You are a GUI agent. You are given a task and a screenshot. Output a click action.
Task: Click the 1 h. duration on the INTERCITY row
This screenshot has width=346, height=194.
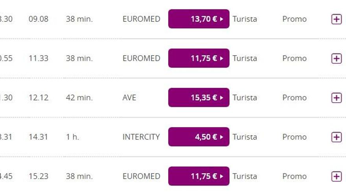[x=72, y=137]
